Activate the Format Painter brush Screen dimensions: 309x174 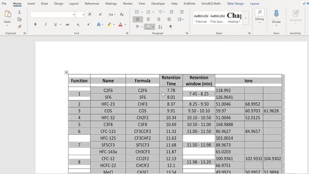click(x=19, y=27)
